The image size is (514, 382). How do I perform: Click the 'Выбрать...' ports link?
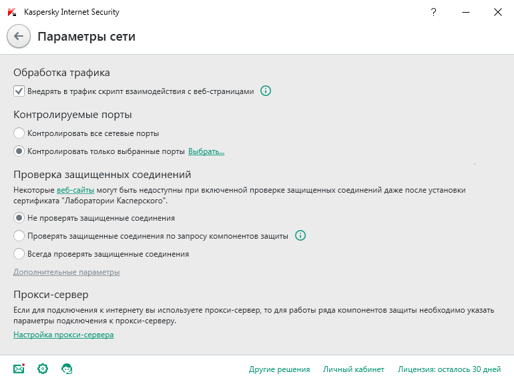(x=206, y=151)
